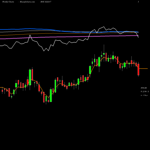Click the '398.00' price value
Viewport: 150px width, 150px height.
click(144, 88)
